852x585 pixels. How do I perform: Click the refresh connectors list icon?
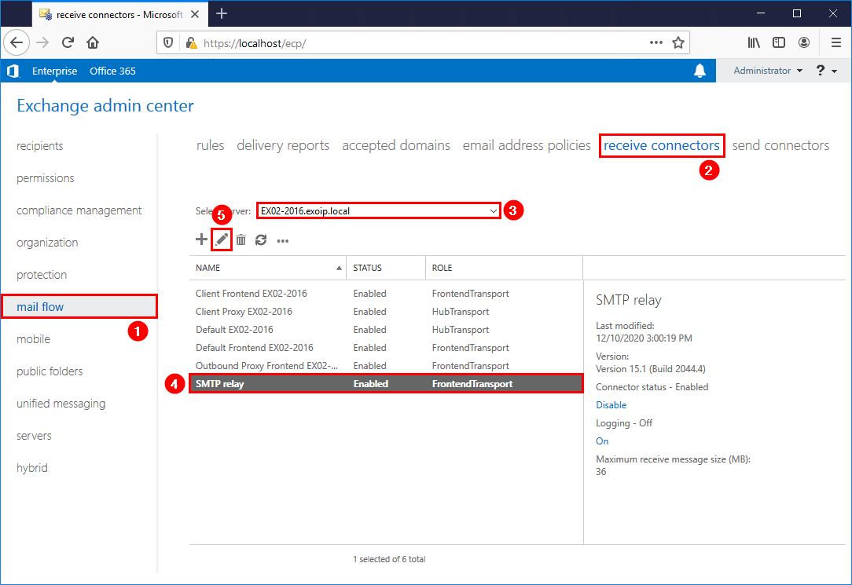pyautogui.click(x=262, y=239)
